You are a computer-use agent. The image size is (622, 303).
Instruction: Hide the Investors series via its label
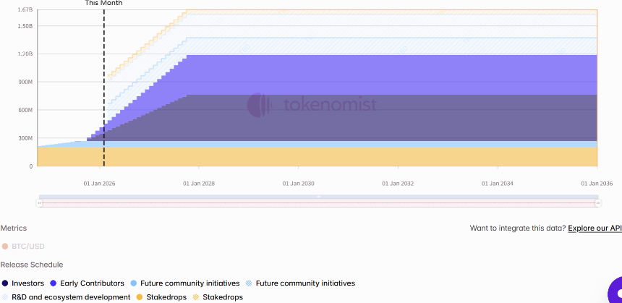(x=27, y=283)
